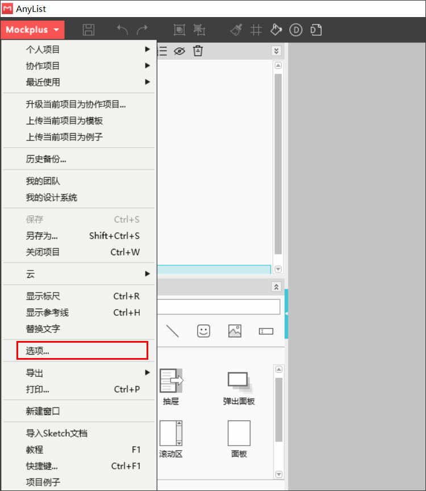
Task: Expand the component panel with the double-up chevron
Action: coord(277,287)
